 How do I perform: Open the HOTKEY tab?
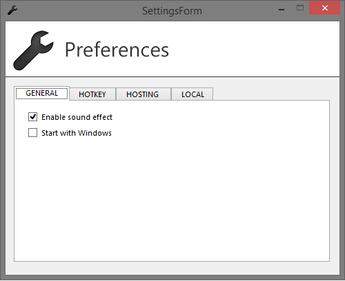pos(92,94)
